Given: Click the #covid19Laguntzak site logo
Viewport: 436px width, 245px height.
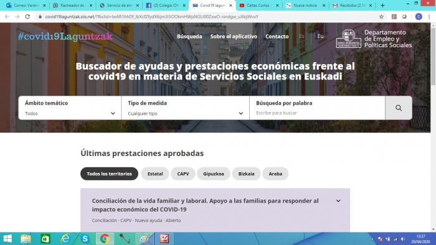Looking at the screenshot, I should coord(65,36).
